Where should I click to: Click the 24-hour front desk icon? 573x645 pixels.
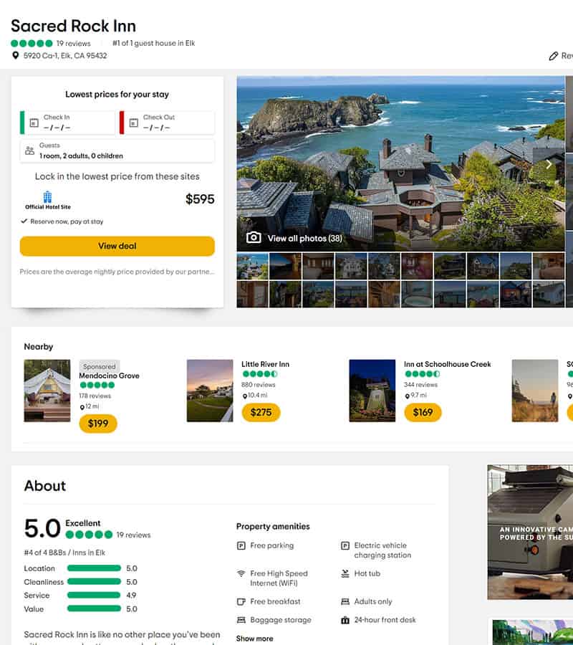click(x=345, y=619)
